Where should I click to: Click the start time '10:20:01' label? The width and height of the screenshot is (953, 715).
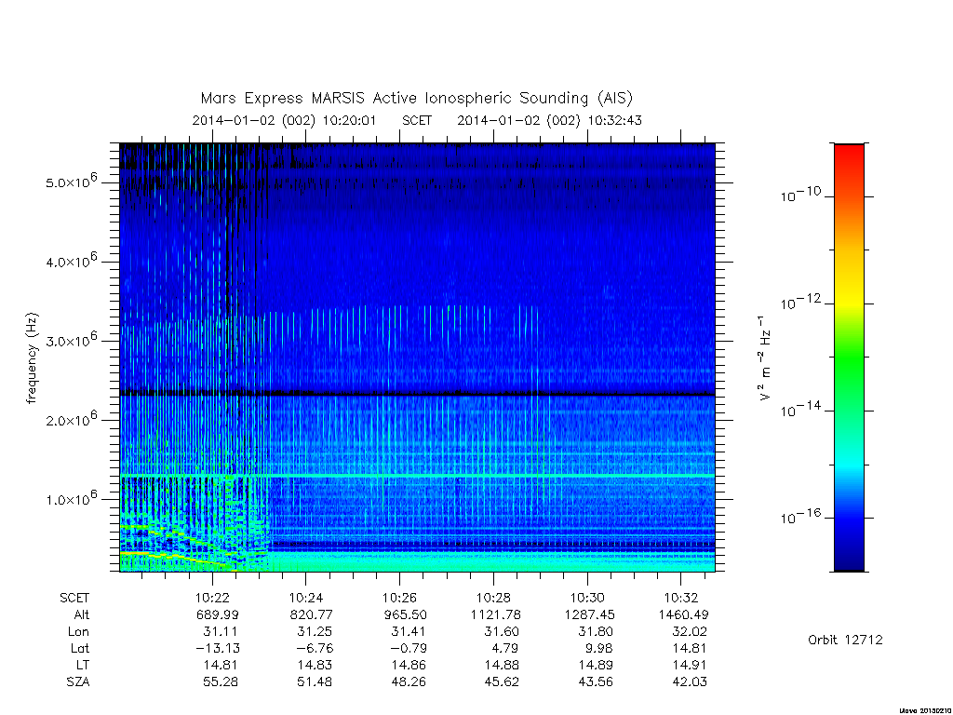point(349,120)
